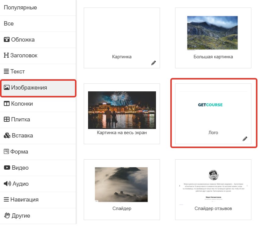The image size is (262, 227).
Task: Show the Другие category label
Action: (21, 216)
